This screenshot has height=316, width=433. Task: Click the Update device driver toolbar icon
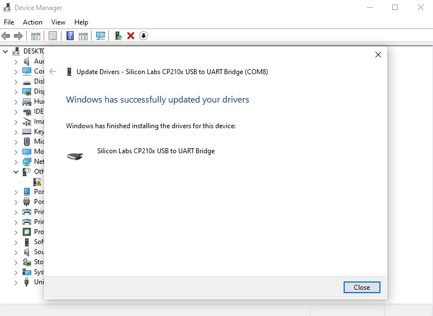click(x=118, y=36)
